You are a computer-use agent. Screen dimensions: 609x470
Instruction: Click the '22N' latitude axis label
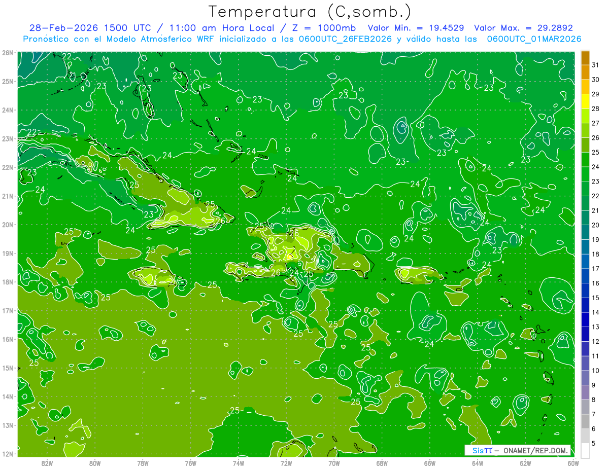point(7,167)
